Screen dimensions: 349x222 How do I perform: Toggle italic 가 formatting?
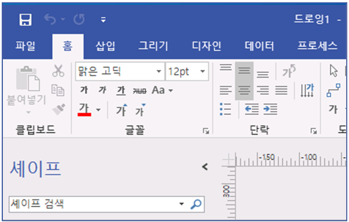[102, 90]
